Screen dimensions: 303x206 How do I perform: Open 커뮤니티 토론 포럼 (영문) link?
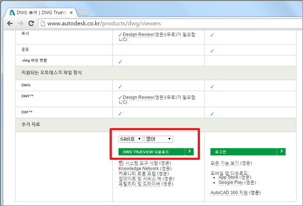[144, 174]
